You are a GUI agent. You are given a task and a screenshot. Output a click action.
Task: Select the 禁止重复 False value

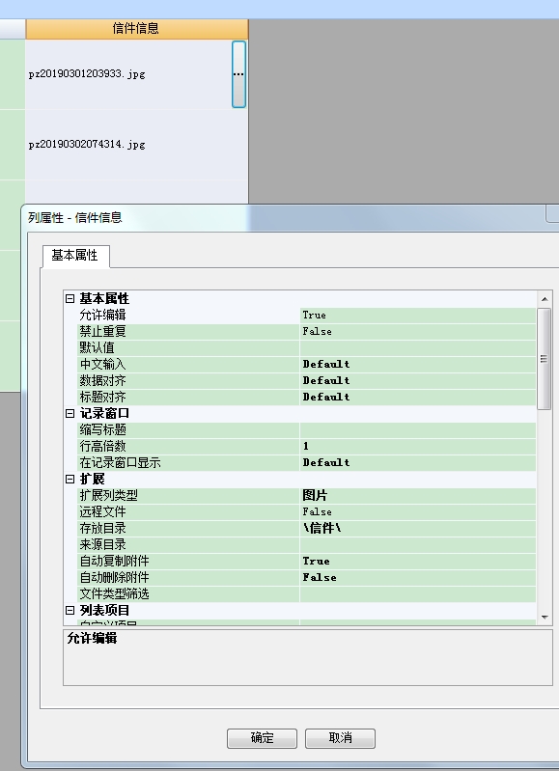(x=418, y=331)
